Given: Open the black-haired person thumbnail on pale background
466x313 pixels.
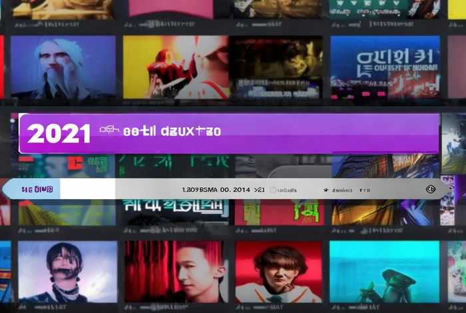Looking at the screenshot, I should tap(68, 272).
